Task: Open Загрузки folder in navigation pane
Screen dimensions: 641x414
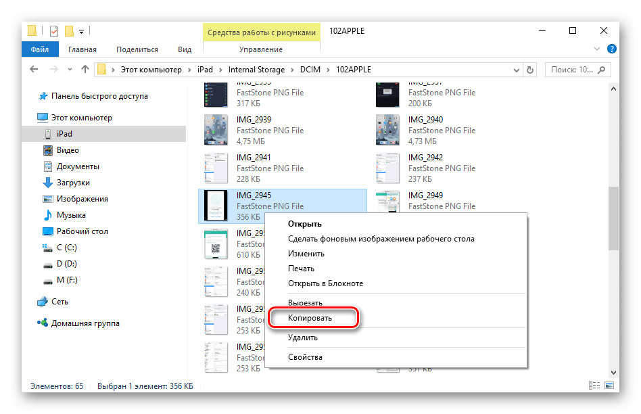Action: (x=73, y=183)
